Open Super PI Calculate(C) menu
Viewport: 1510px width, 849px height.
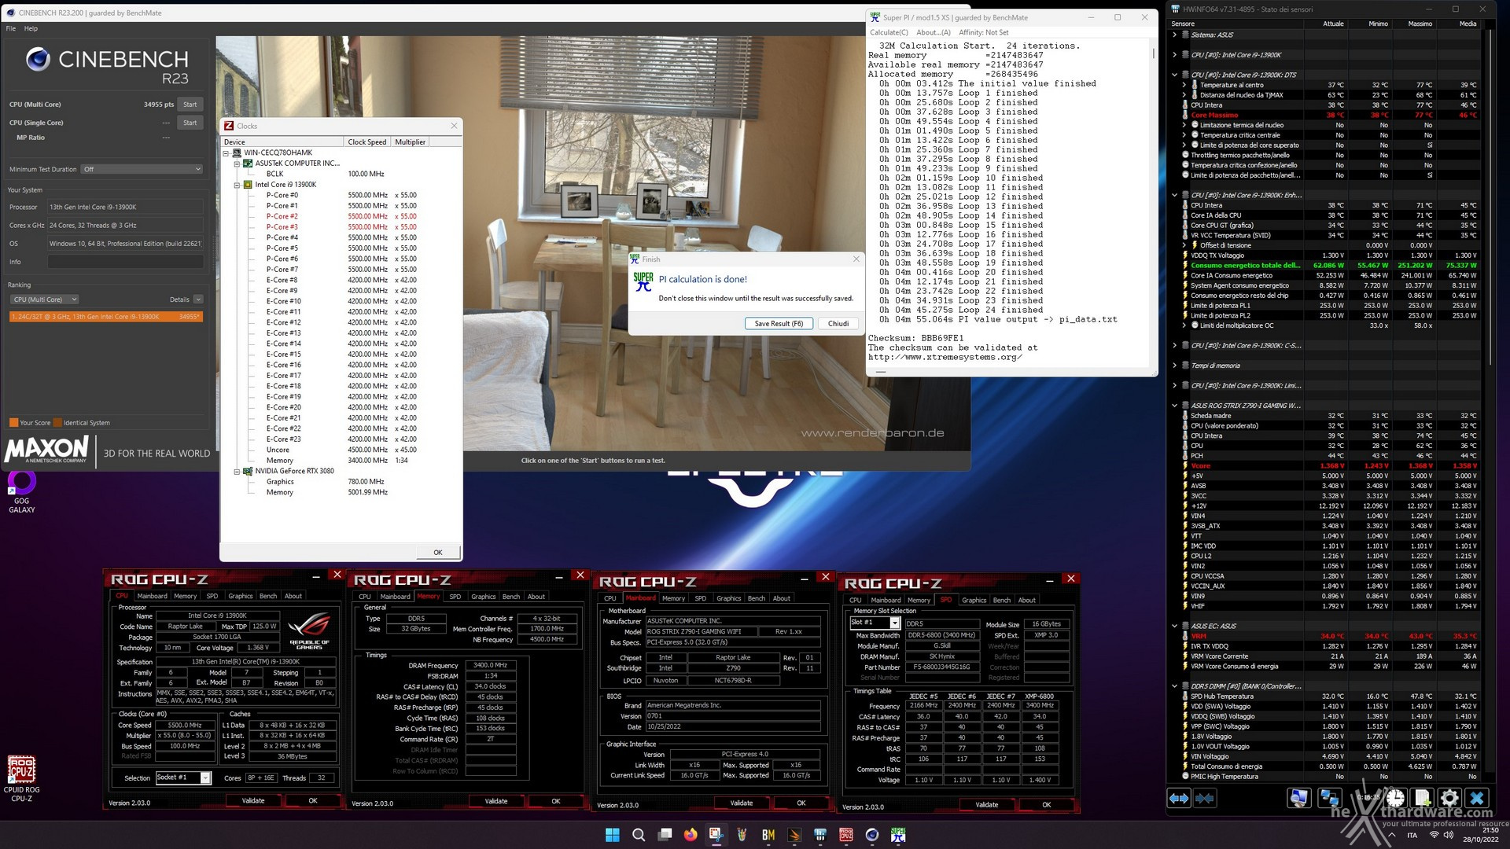pos(889,32)
